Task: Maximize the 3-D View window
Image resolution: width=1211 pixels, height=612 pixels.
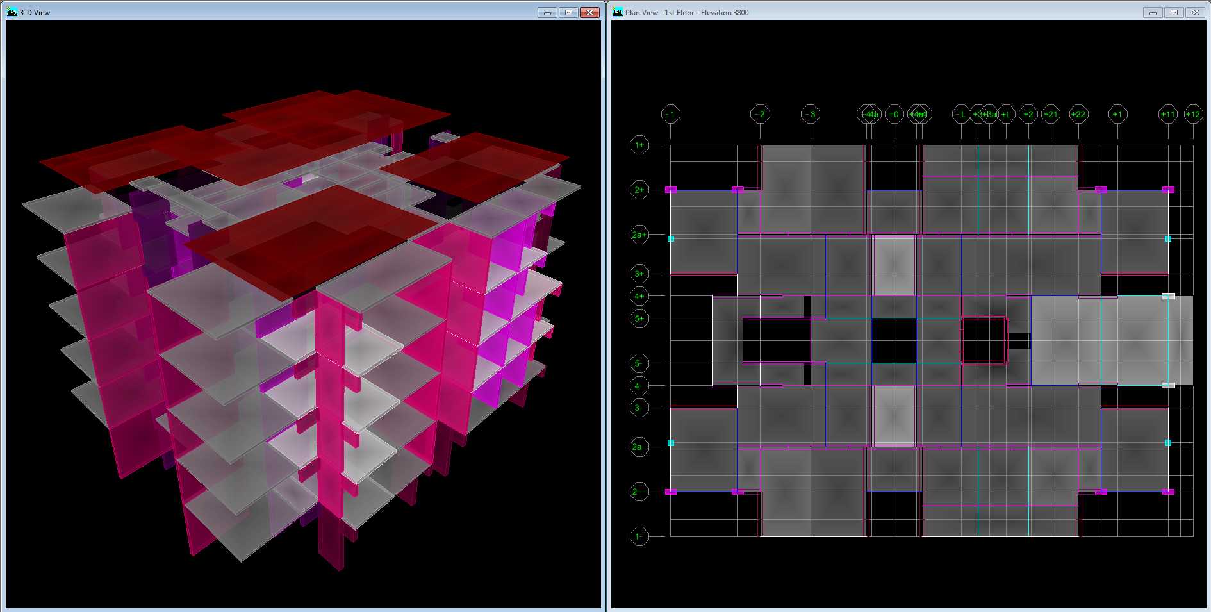Action: coord(568,12)
